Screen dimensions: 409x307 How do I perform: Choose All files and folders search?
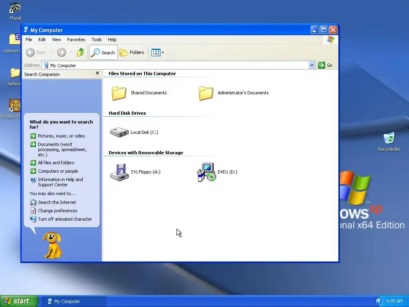coord(56,163)
